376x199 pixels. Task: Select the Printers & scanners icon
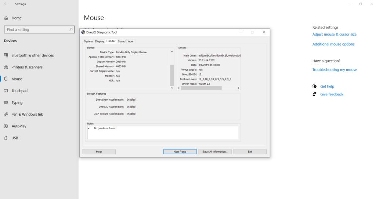[x=6, y=67]
